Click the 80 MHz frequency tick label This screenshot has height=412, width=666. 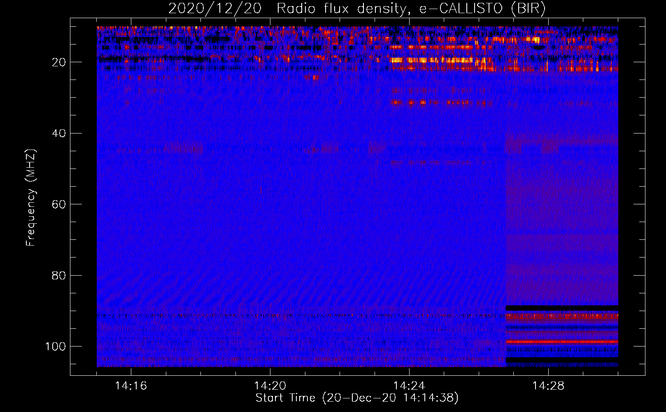pyautogui.click(x=59, y=275)
